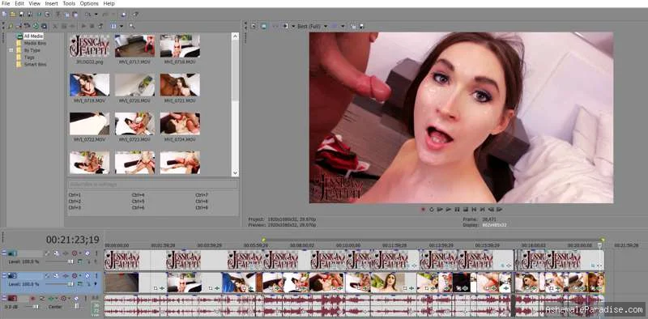Select All Media in the media tree
This screenshot has height=319, width=648.
point(33,36)
